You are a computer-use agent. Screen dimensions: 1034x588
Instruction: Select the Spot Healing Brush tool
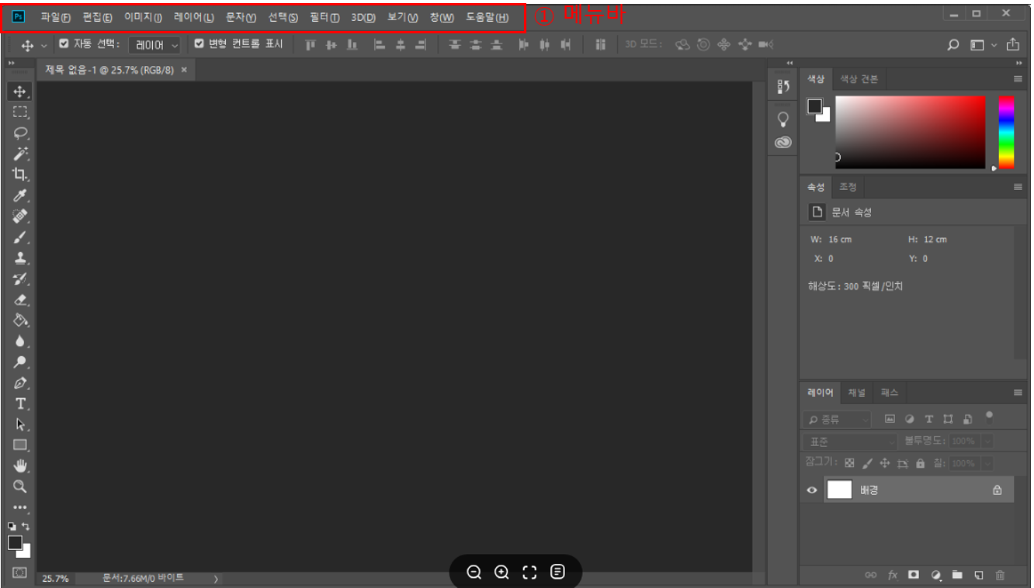pos(19,216)
